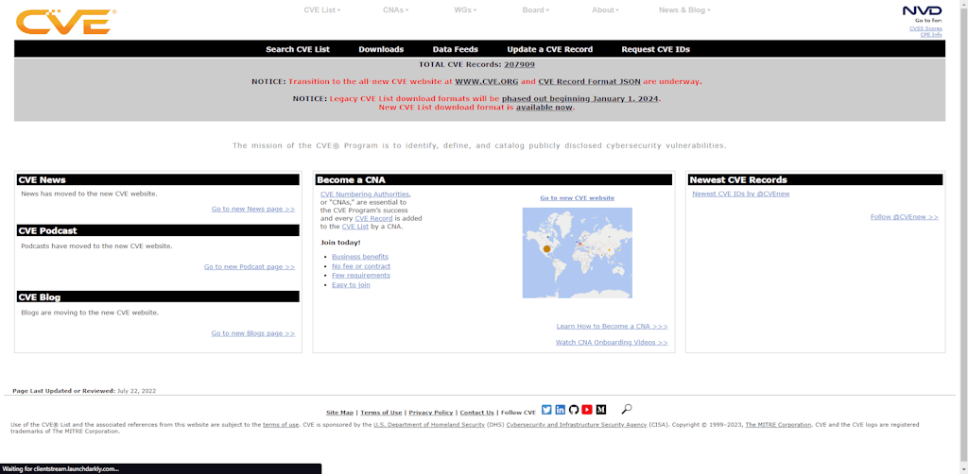Screen dimensions: 968x474
Task: Expand the About dropdown menu
Action: click(605, 9)
